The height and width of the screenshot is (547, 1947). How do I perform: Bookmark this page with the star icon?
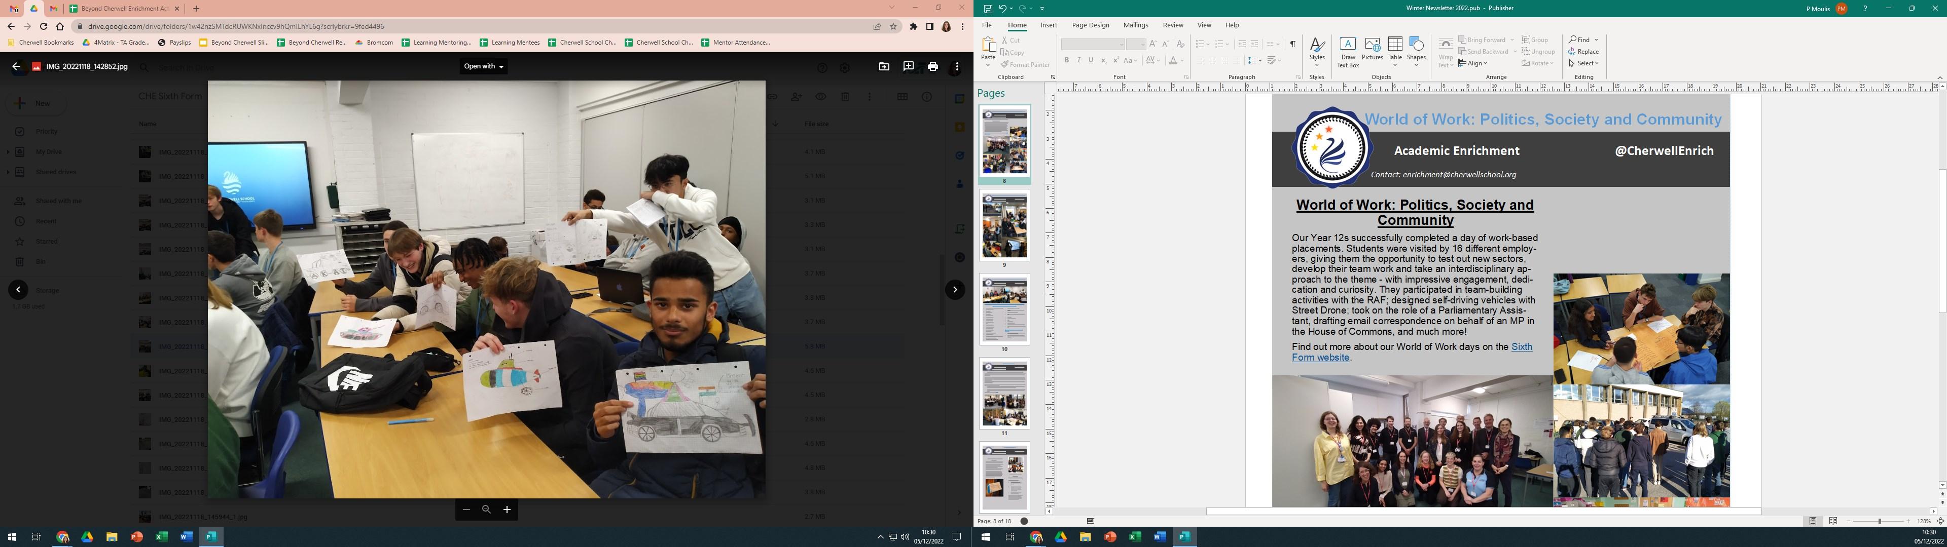coord(892,26)
